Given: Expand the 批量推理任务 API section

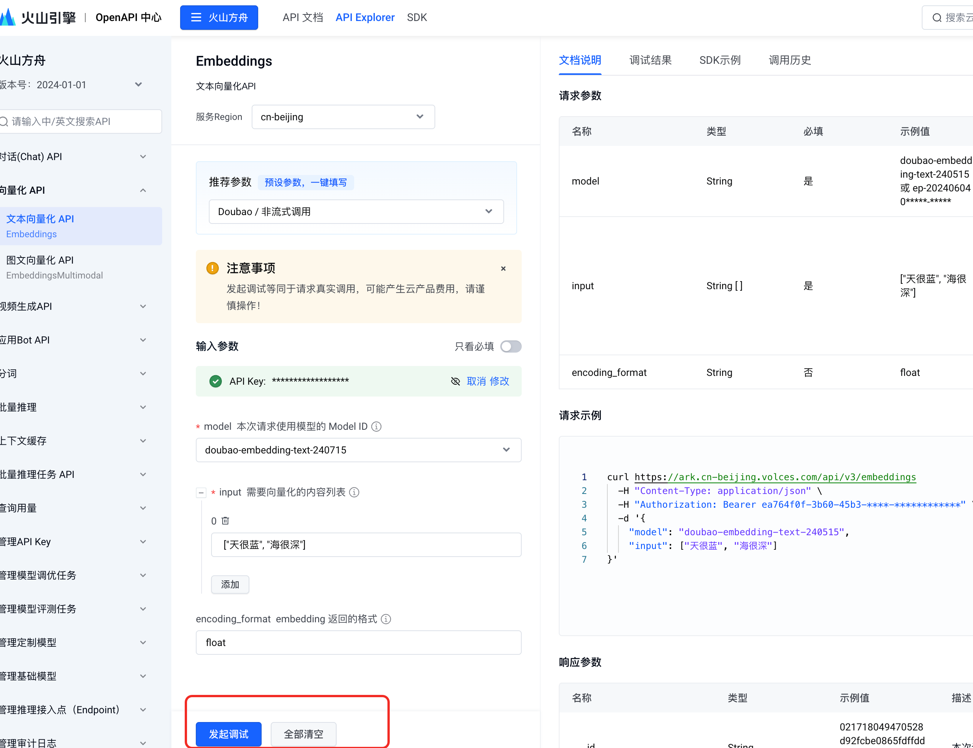Looking at the screenshot, I should point(143,474).
